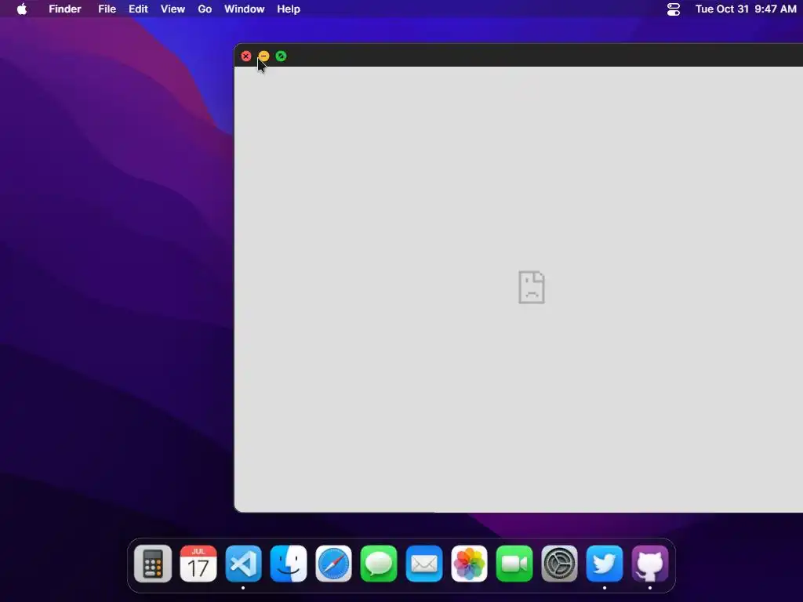Open the GitHub app in the dock
803x602 pixels.
click(x=650, y=564)
